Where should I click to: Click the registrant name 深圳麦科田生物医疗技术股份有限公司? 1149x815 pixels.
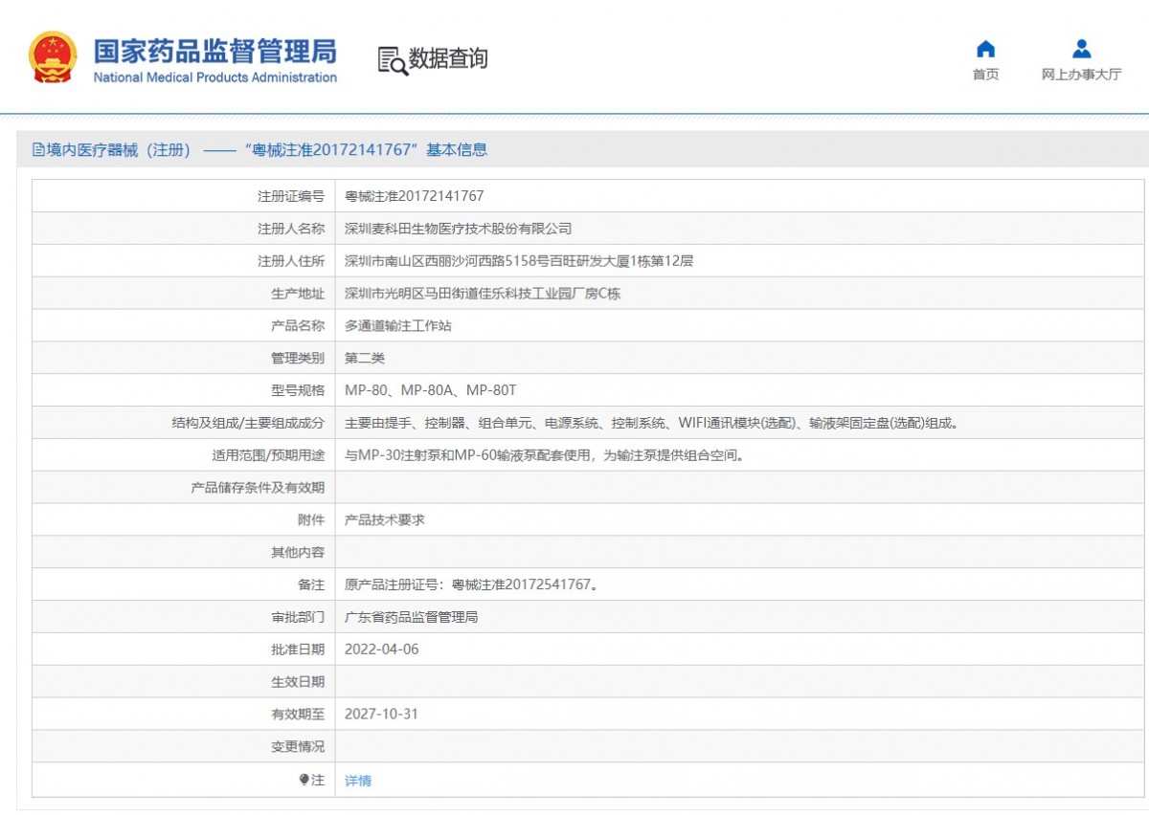point(458,229)
